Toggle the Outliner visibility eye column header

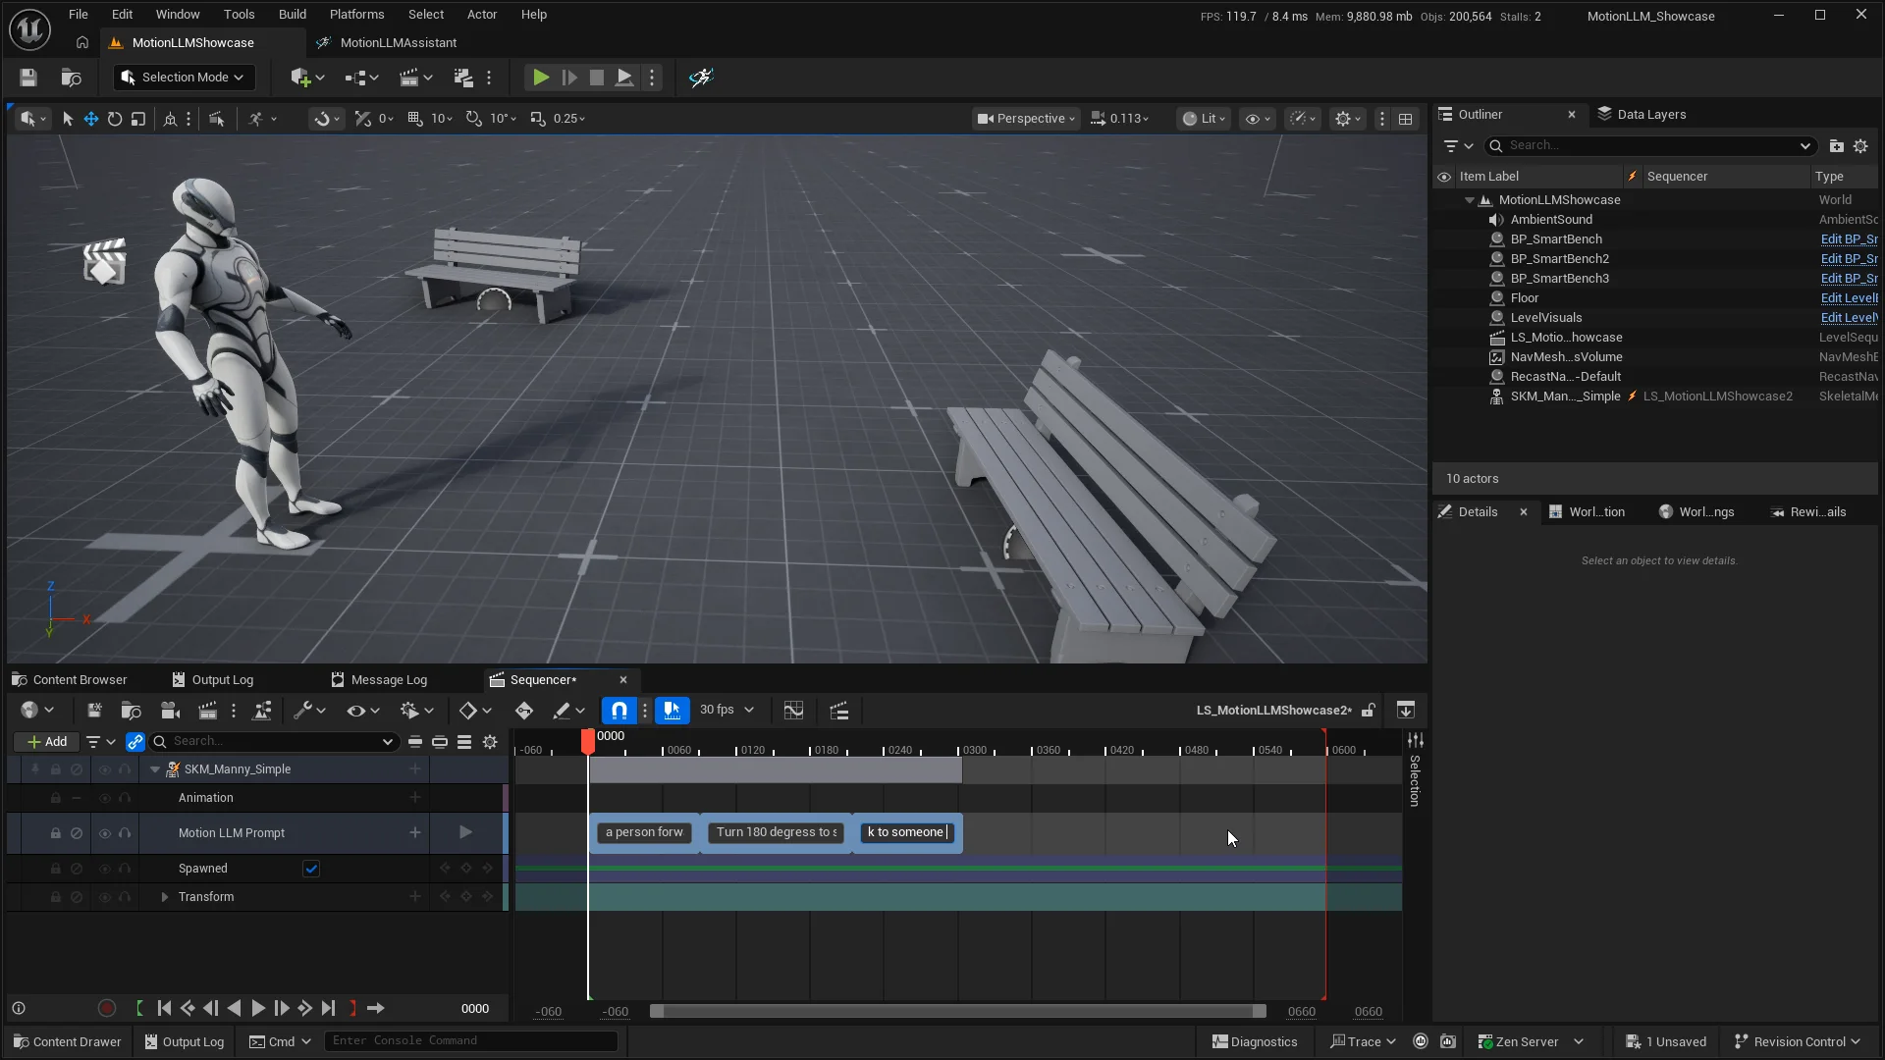(x=1444, y=177)
